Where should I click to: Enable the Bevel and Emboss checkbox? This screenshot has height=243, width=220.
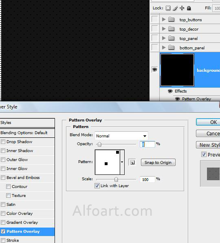[3, 178]
